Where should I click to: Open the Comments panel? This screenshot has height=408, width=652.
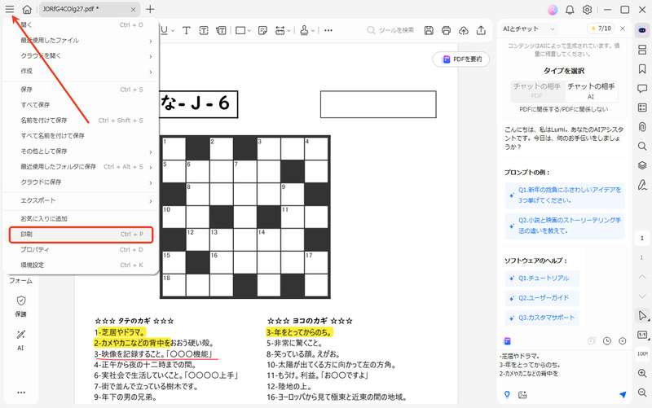[x=642, y=89]
